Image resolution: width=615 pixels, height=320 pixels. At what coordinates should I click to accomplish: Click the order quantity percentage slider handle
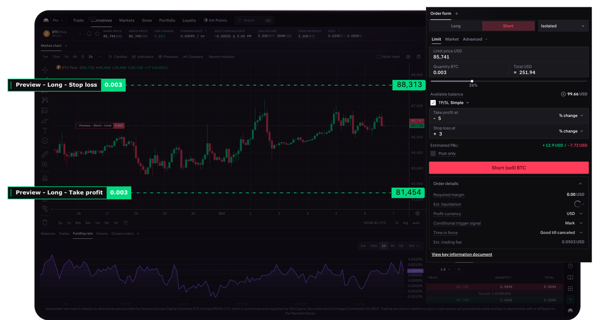tap(472, 81)
